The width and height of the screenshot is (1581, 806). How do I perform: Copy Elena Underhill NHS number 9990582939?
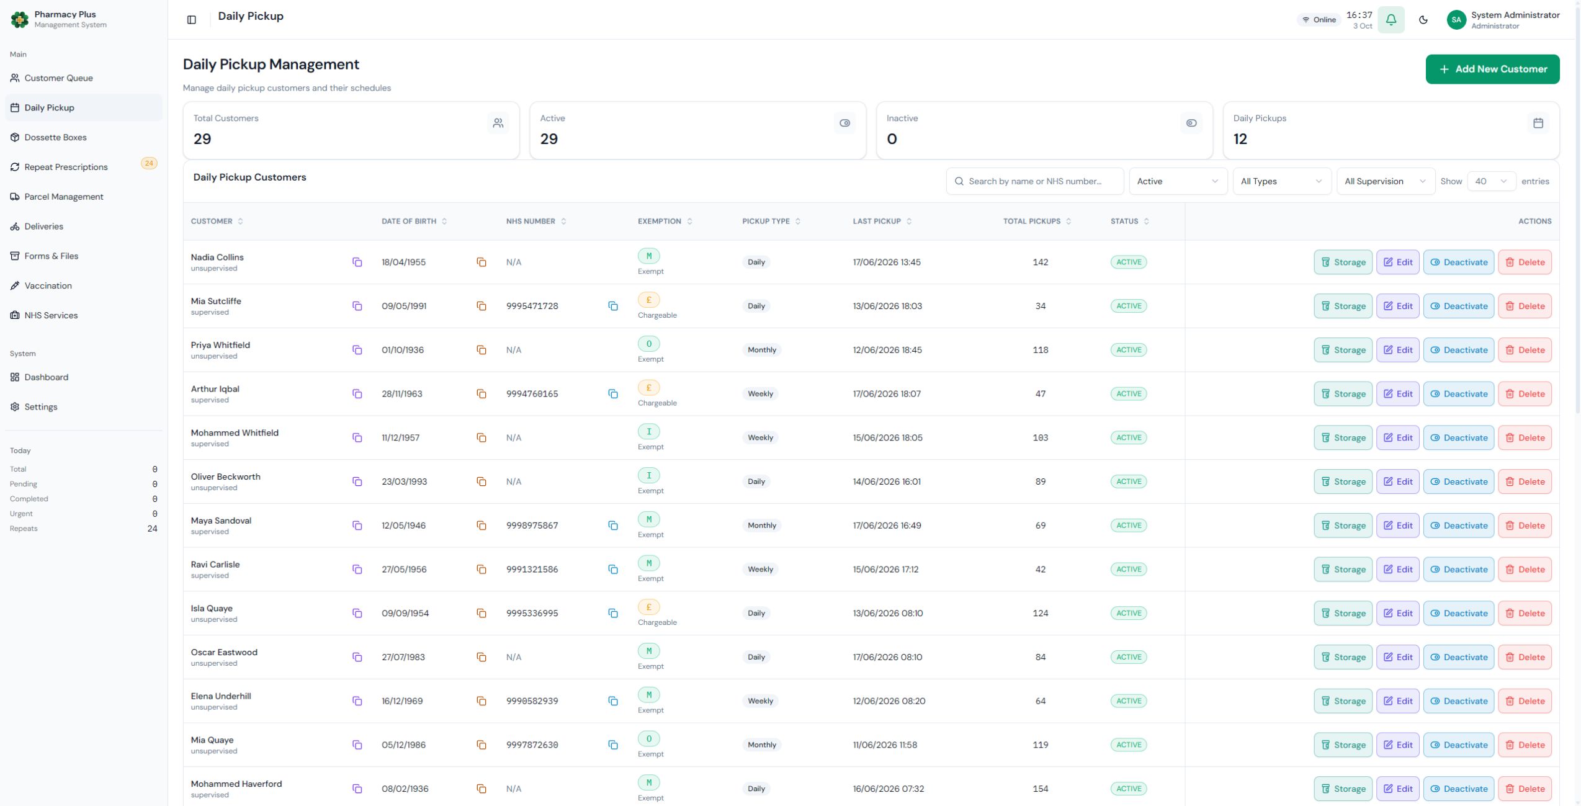tap(613, 701)
